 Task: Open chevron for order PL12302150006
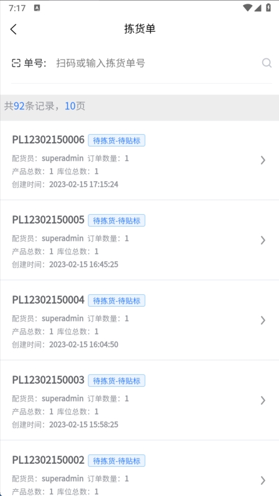click(x=262, y=160)
